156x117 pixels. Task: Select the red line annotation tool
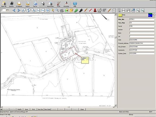click(x=90, y=10)
